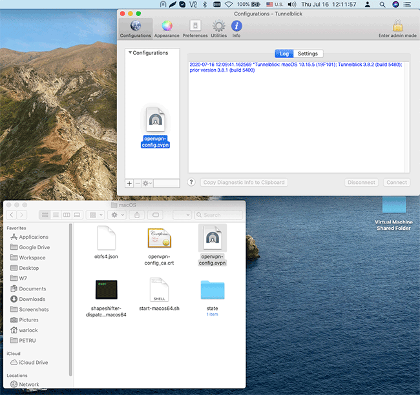This screenshot has height=395, width=420.
Task: Click Copy Diagnostic Info to Clipboard
Action: [244, 182]
